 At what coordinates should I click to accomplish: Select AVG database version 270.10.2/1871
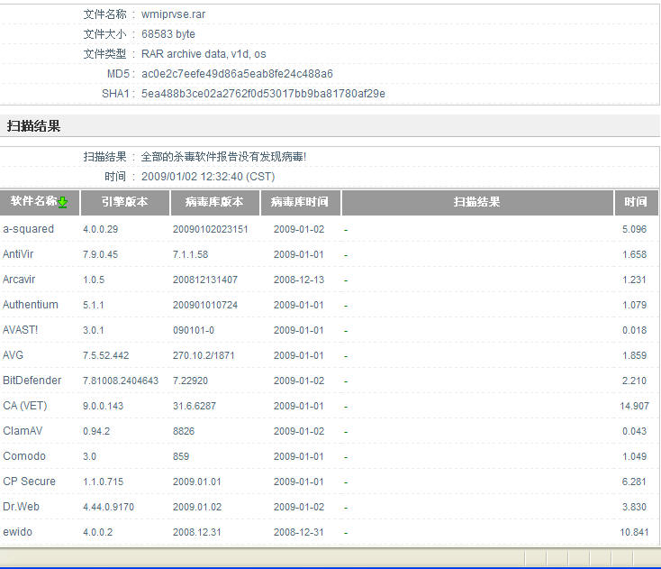click(204, 356)
